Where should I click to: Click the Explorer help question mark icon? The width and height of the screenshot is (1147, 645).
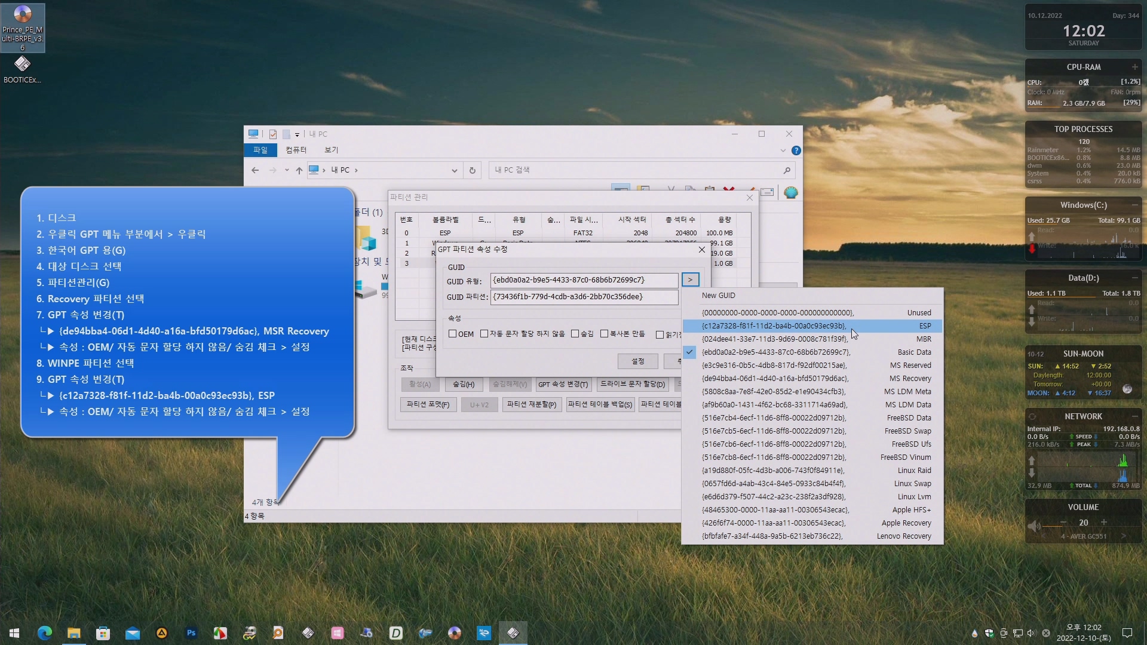coord(796,150)
